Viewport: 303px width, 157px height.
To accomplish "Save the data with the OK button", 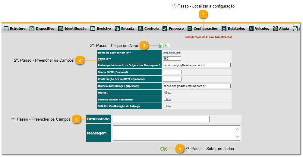I will point(163,149).
